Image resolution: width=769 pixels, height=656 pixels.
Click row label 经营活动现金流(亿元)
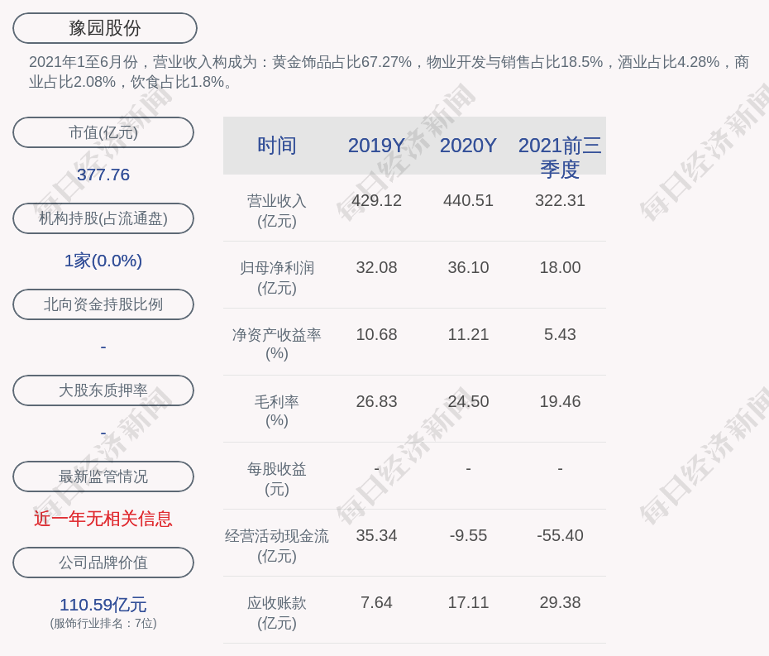277,546
